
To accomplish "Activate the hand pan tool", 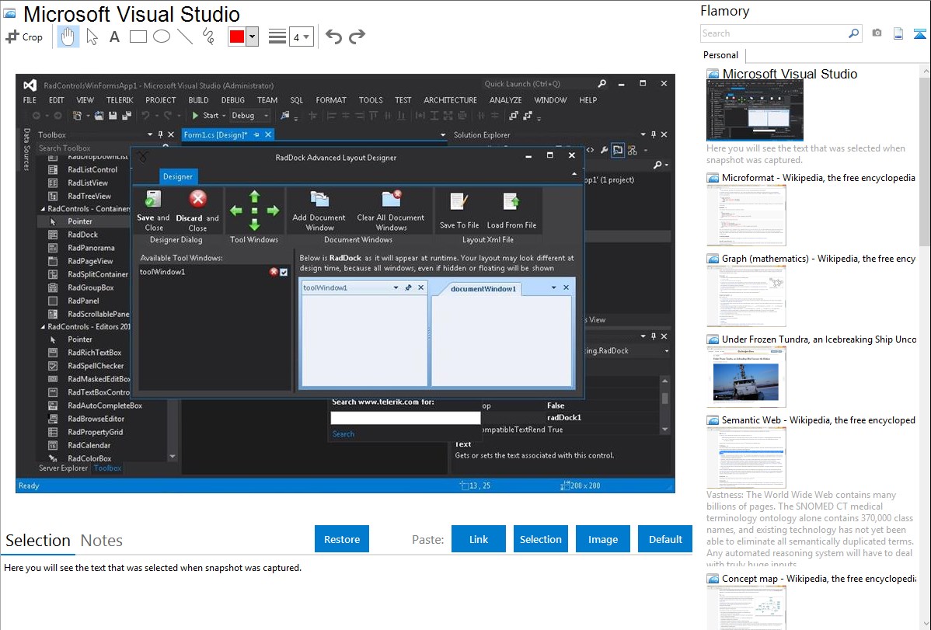I will 68,37.
